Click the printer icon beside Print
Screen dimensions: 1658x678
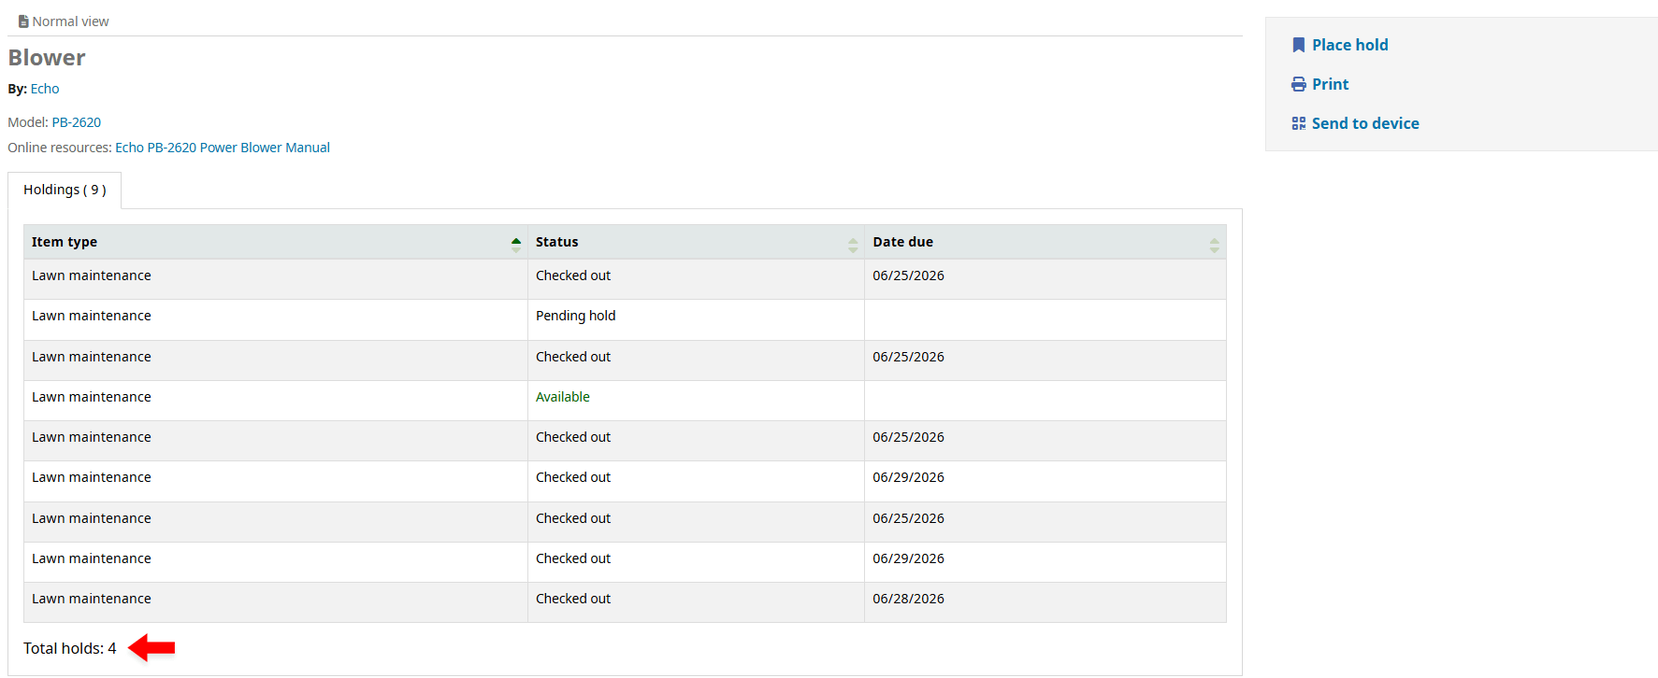(x=1298, y=84)
